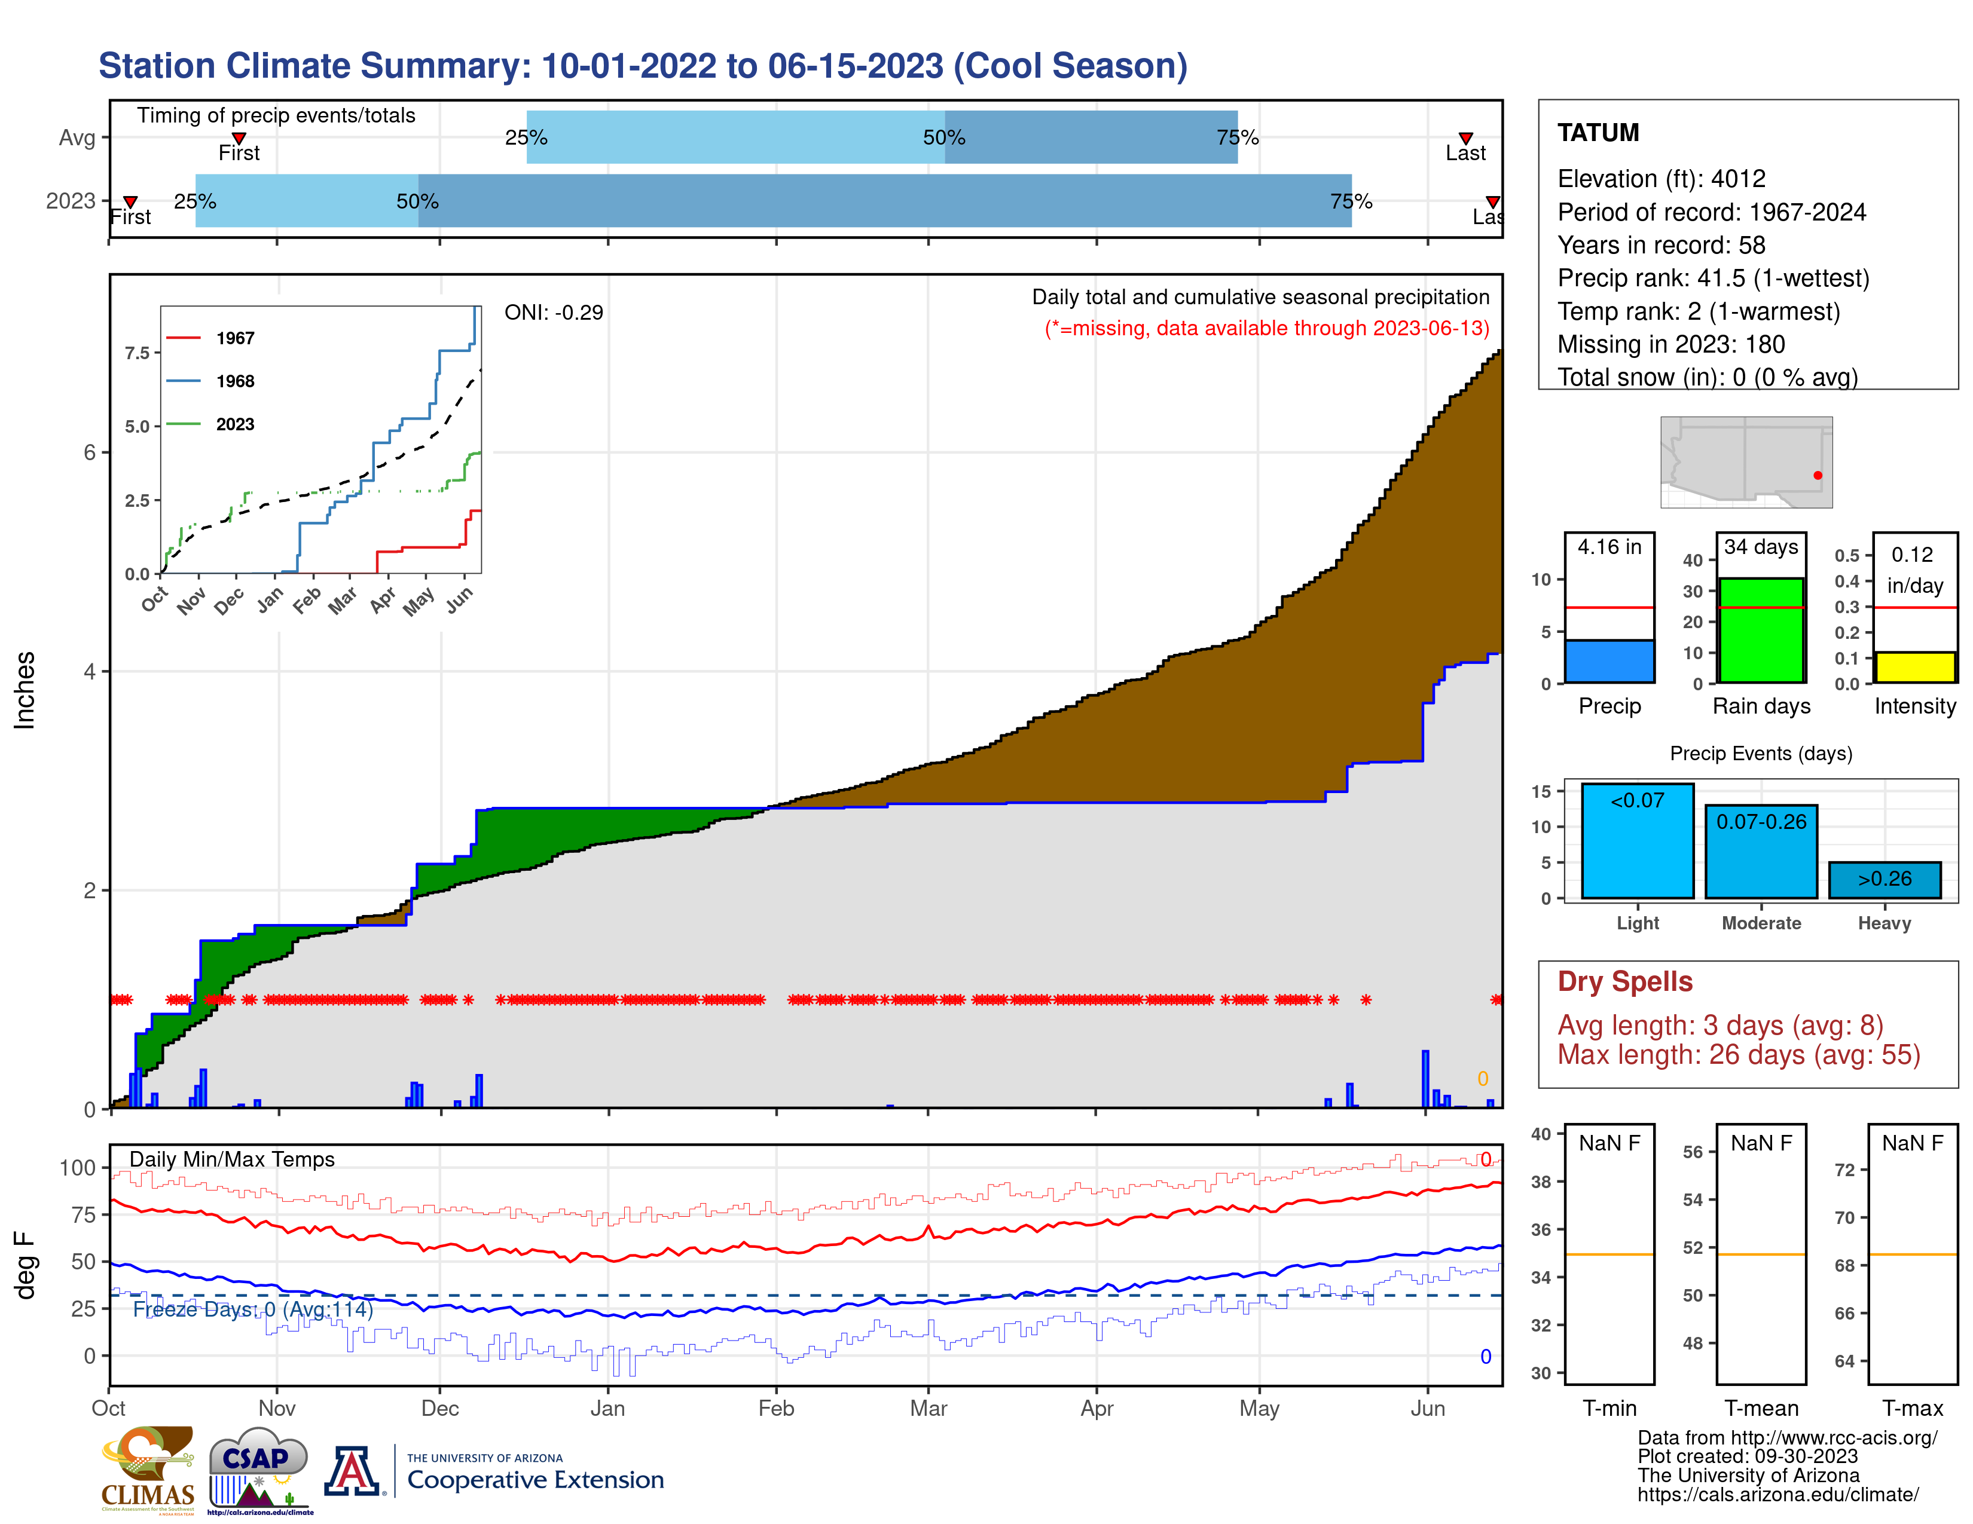Screen dimensions: 1973x1524
Task: Click the tall blue daily precip bar in June
Action: tap(1425, 1079)
